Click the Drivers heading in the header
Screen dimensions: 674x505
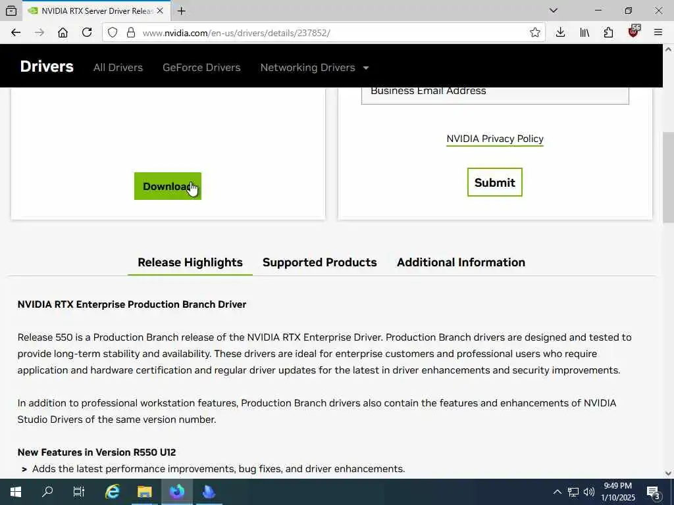[x=47, y=66]
